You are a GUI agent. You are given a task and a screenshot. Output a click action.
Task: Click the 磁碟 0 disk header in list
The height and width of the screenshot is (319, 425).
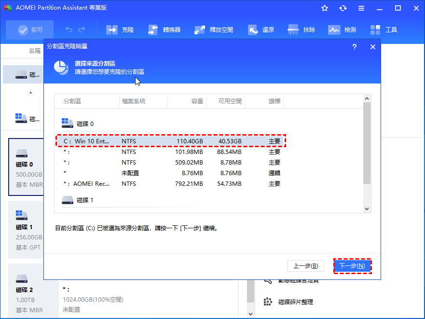78,124
